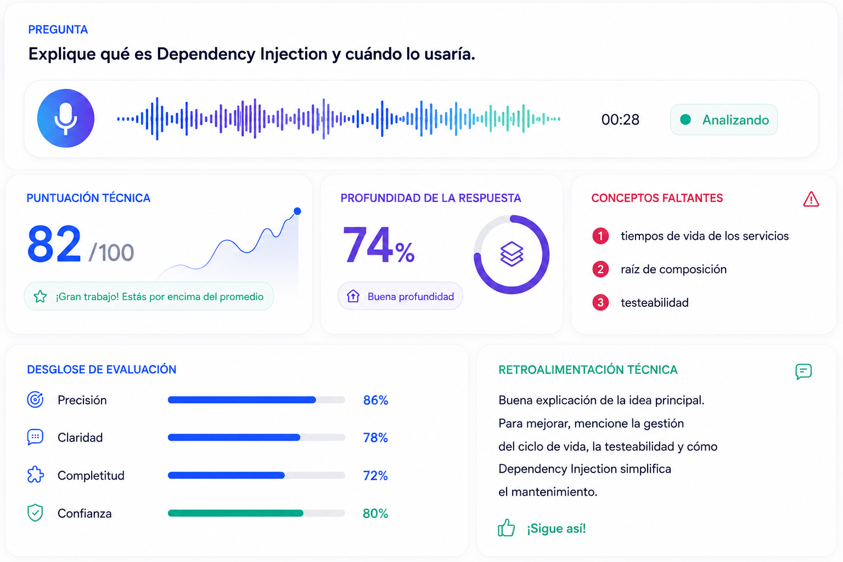The height and width of the screenshot is (562, 843).
Task: Click the microphone record button
Action: [66, 118]
